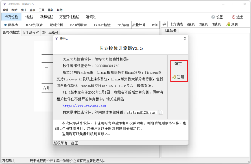Maximize the main application window
Viewport: 251px width, 164px height.
tap(234, 4)
